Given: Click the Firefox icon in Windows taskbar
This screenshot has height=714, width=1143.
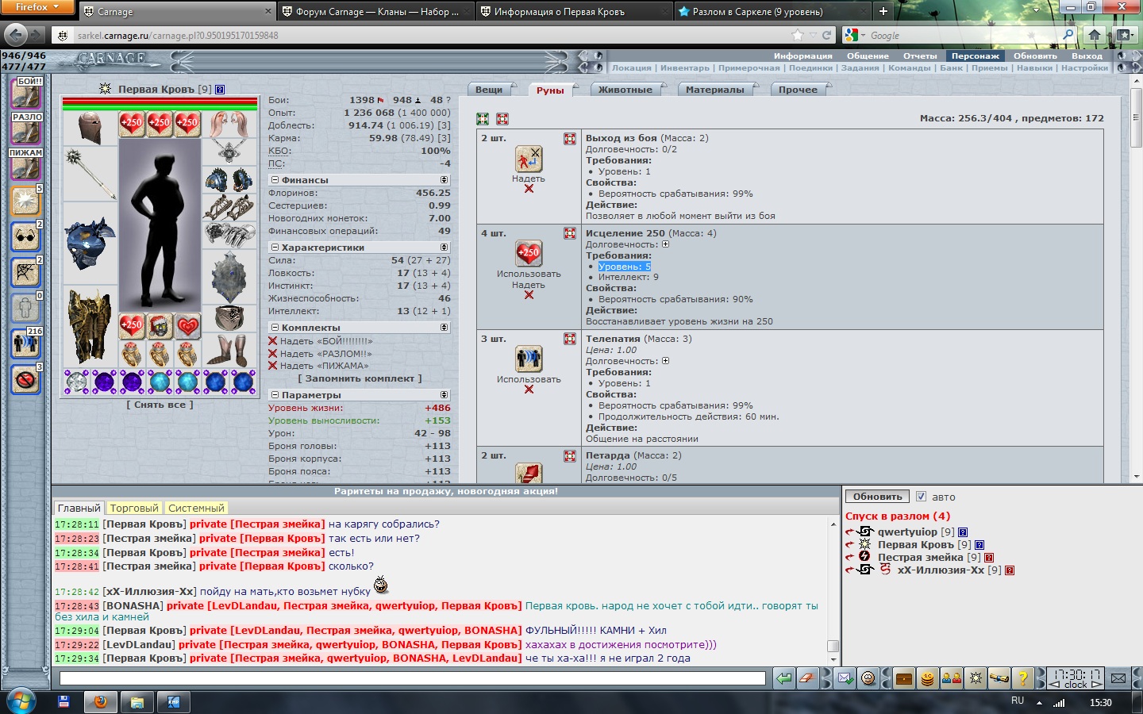Looking at the screenshot, I should [100, 702].
